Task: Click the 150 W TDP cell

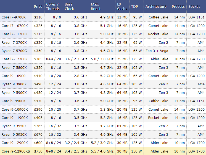Action: coord(136,151)
